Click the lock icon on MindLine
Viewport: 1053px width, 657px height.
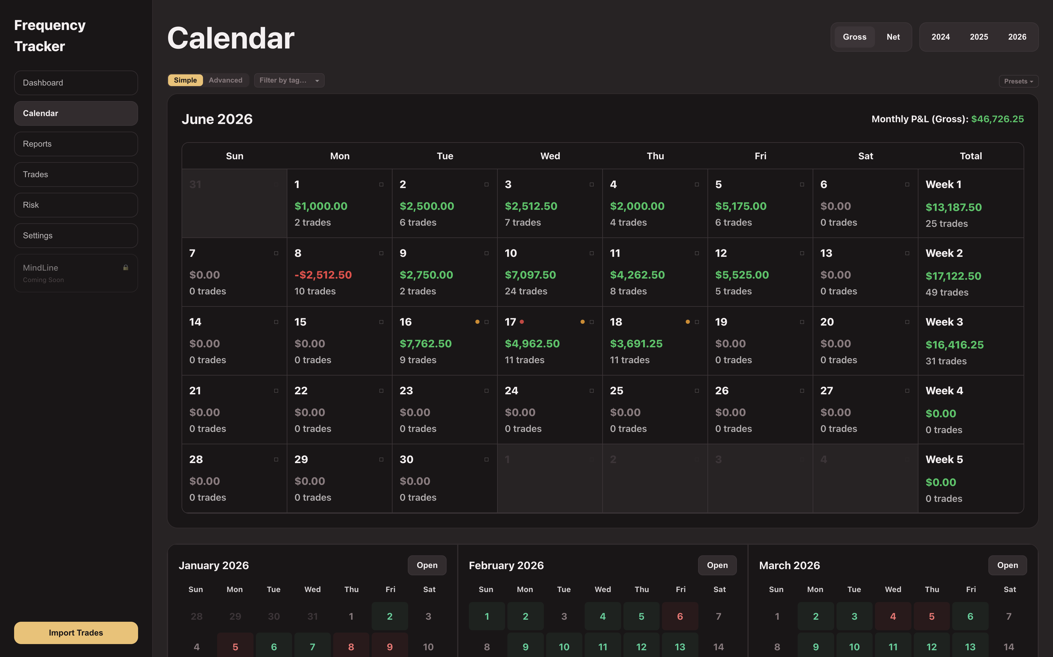point(125,268)
